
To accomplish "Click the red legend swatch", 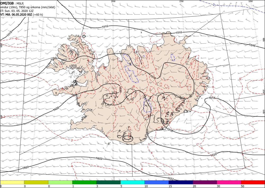I will tap(253, 182).
